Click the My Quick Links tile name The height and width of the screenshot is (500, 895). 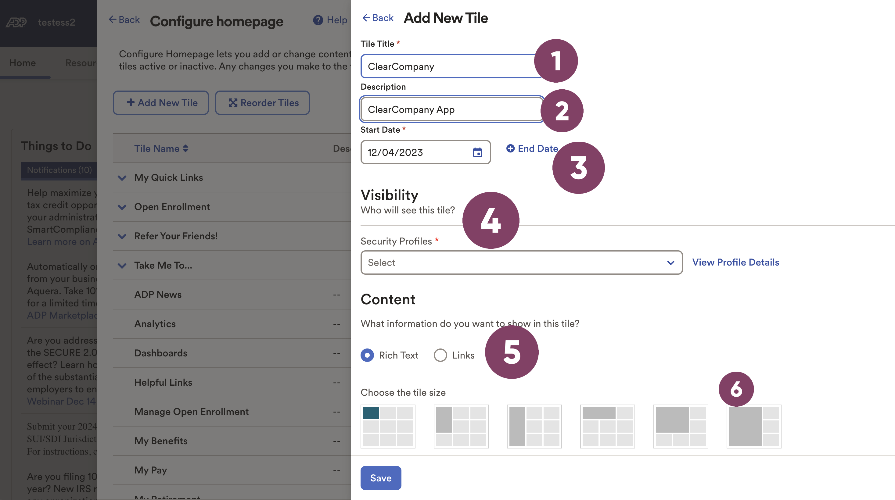pos(168,177)
